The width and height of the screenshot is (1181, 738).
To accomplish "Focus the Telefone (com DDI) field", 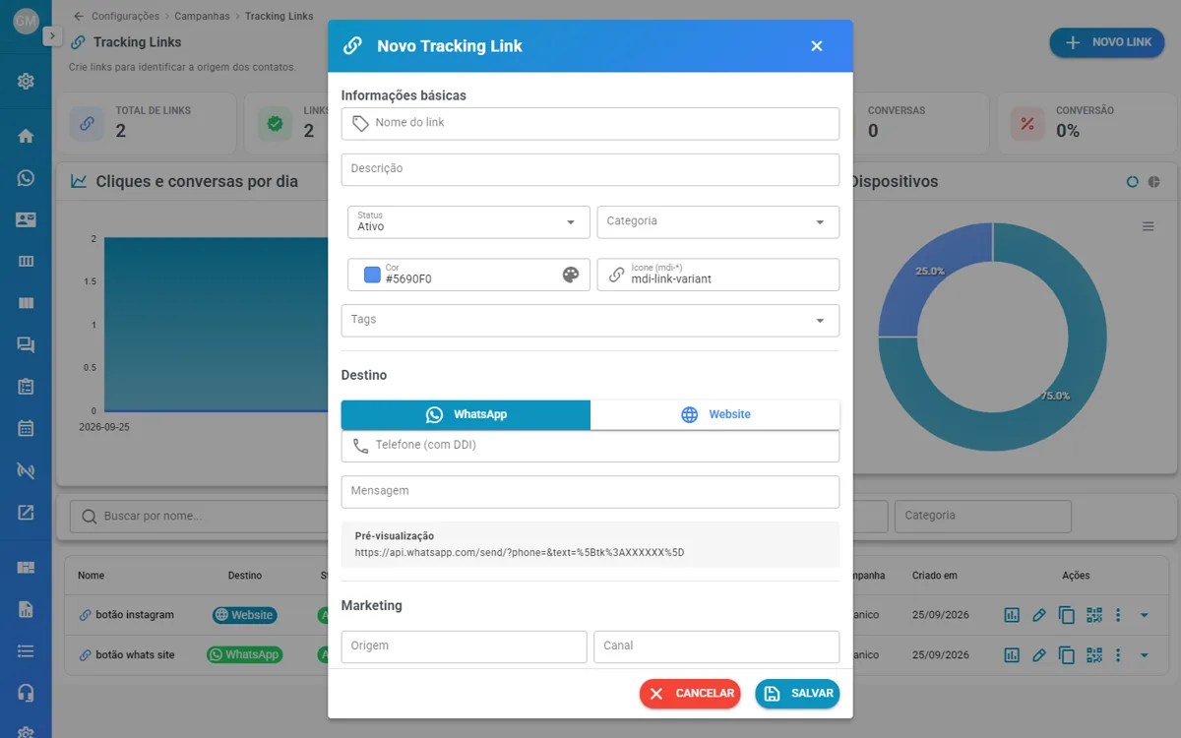I will click(x=590, y=446).
